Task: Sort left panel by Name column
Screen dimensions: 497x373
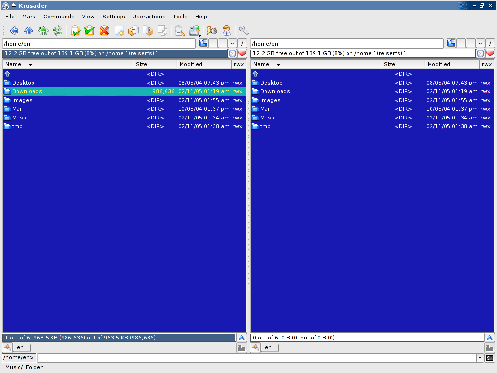Action: pyautogui.click(x=68, y=65)
